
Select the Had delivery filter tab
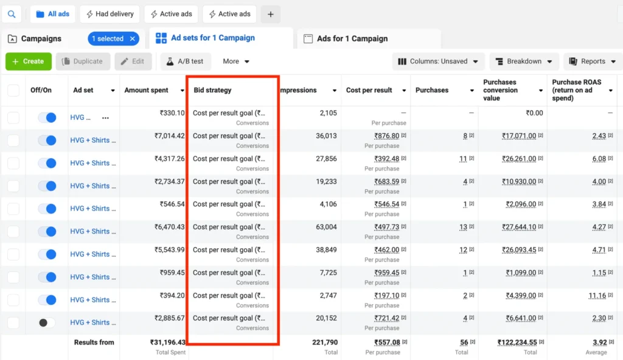[x=110, y=14]
